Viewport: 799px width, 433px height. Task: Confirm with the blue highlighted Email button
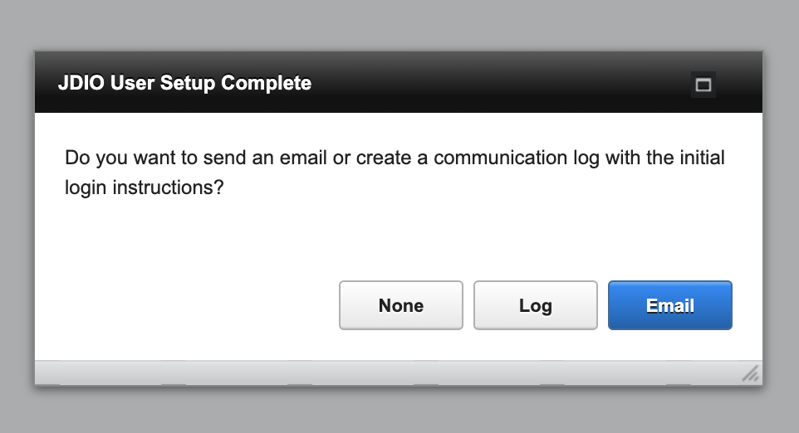(669, 305)
